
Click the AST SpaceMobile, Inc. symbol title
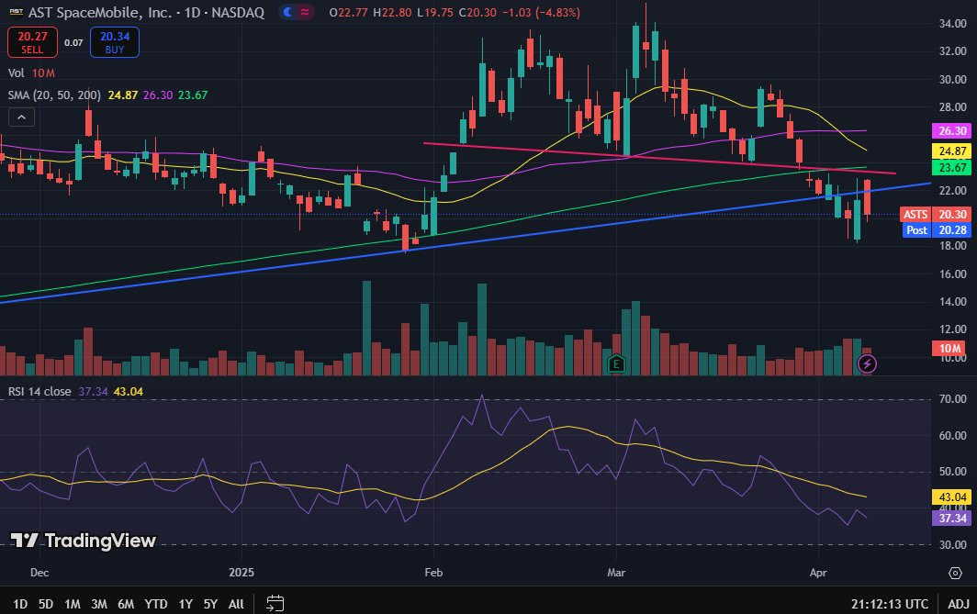coord(100,12)
